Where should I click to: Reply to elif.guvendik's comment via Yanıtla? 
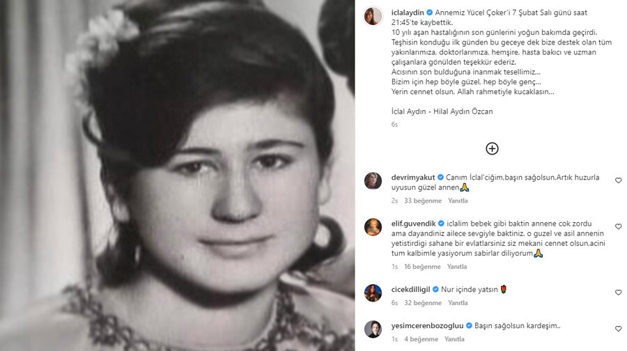pyautogui.click(x=457, y=267)
